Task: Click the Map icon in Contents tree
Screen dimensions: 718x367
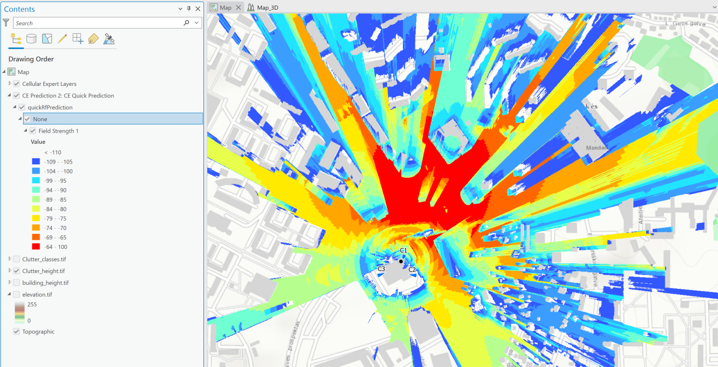Action: point(12,72)
